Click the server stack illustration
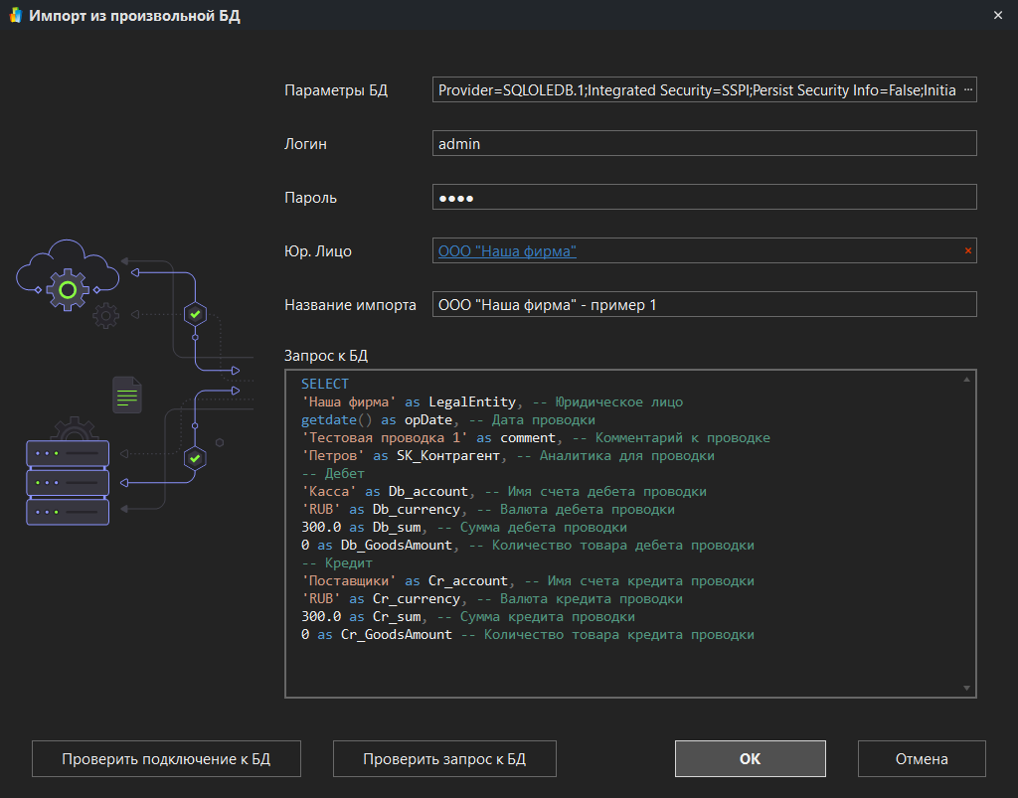Image resolution: width=1018 pixels, height=798 pixels. pos(67,483)
